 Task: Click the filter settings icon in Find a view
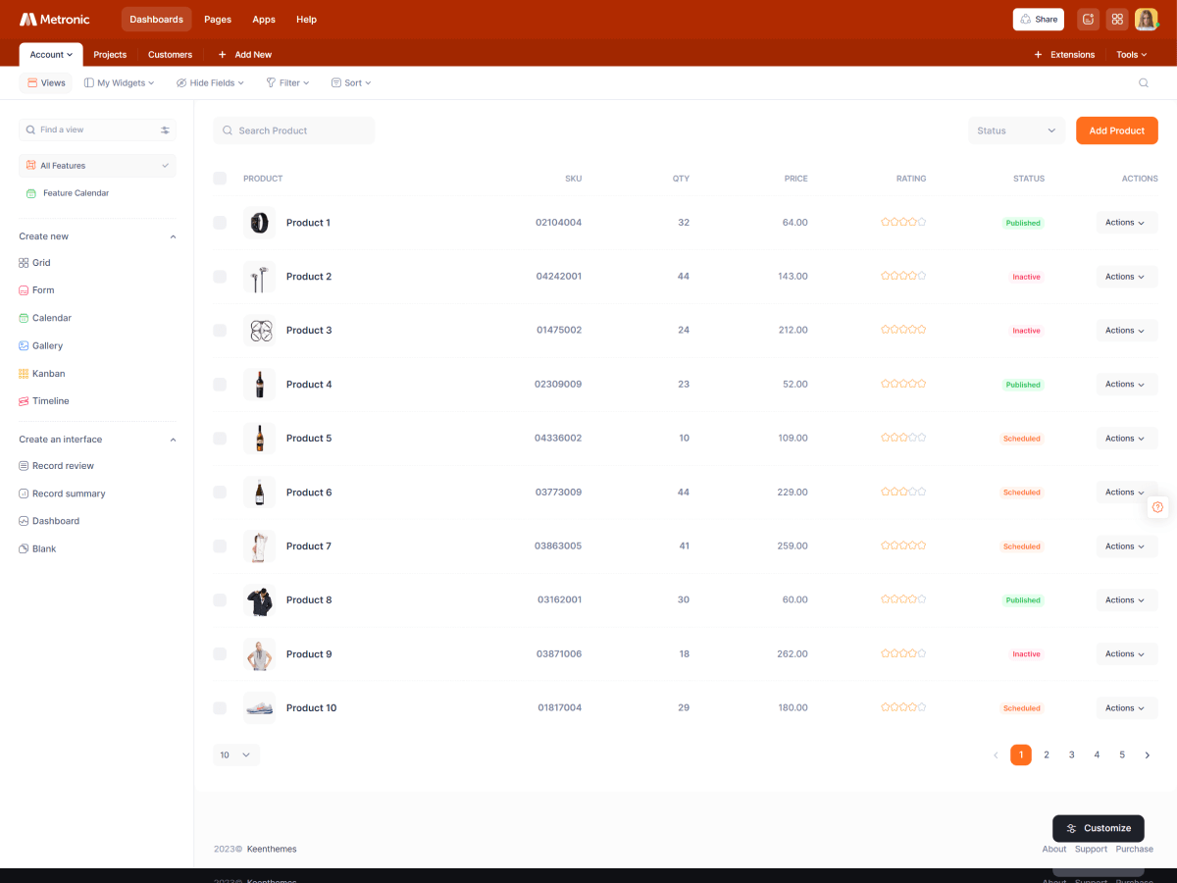click(x=165, y=130)
